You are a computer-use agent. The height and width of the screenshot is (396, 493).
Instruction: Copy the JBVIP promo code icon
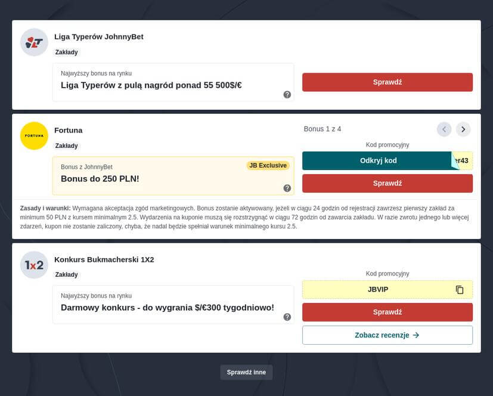click(460, 290)
